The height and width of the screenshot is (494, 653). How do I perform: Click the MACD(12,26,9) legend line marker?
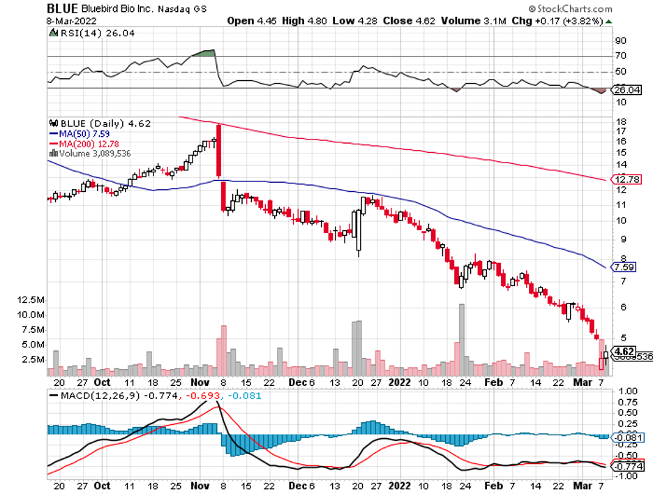[53, 396]
